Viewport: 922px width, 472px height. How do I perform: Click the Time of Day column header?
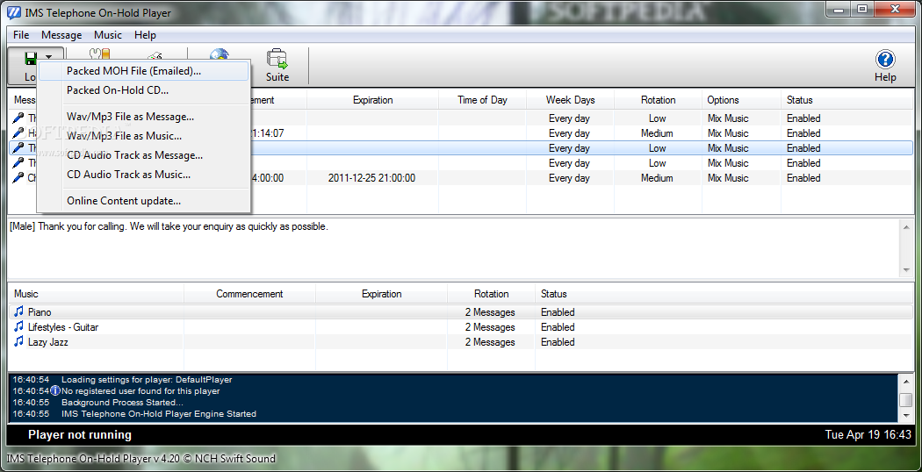pos(482,100)
